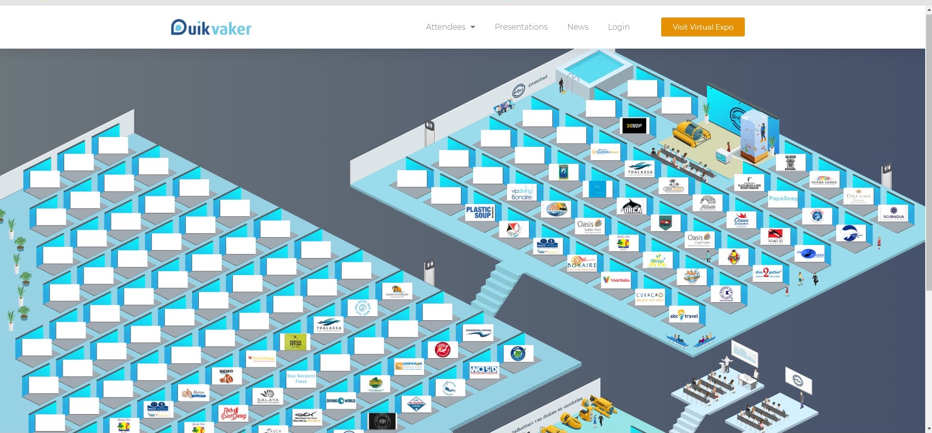The height and width of the screenshot is (433, 932).
Task: Open the News menu item
Action: pos(578,27)
